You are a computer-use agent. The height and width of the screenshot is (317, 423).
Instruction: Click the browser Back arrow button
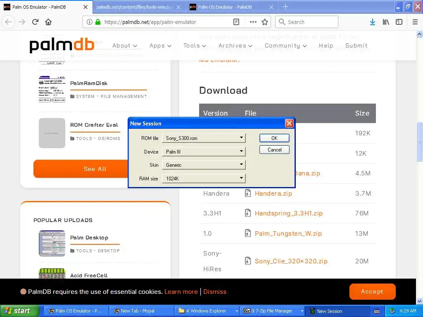coord(8,22)
